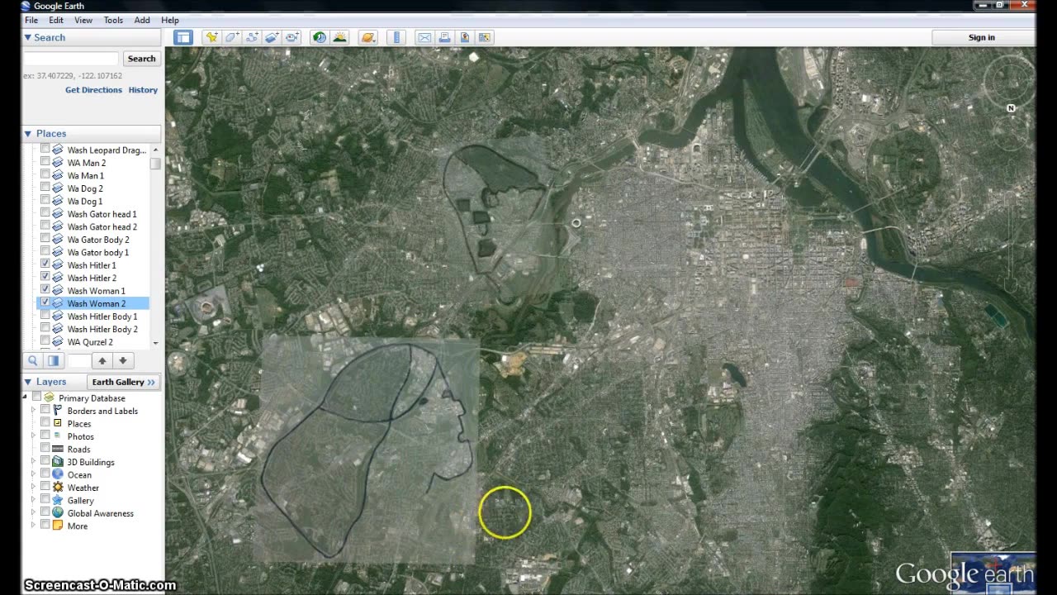The height and width of the screenshot is (595, 1057).
Task: Open the planet switcher (Saturn) icon
Action: click(x=368, y=37)
